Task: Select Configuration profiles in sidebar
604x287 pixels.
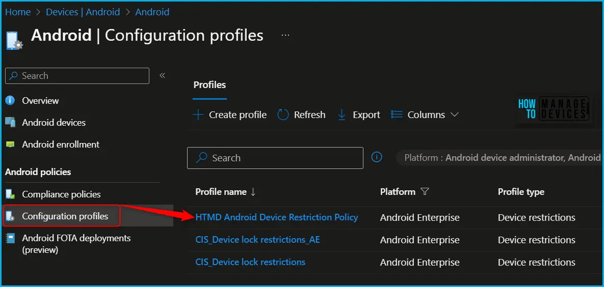Action: [65, 216]
